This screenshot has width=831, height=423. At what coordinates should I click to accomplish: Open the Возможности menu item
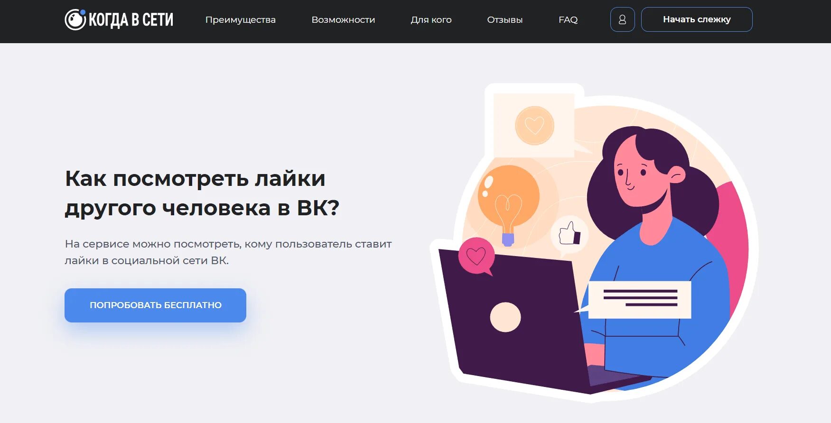(x=343, y=20)
